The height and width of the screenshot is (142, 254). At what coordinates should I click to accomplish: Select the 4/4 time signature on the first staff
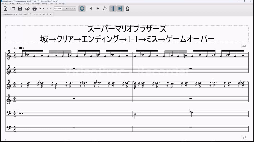click(x=15, y=55)
